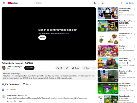Like the comment by @joyoudroblox7253
The width and height of the screenshot is (137, 103).
coord(8,101)
